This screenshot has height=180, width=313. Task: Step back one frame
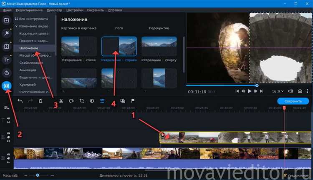[x=243, y=91]
